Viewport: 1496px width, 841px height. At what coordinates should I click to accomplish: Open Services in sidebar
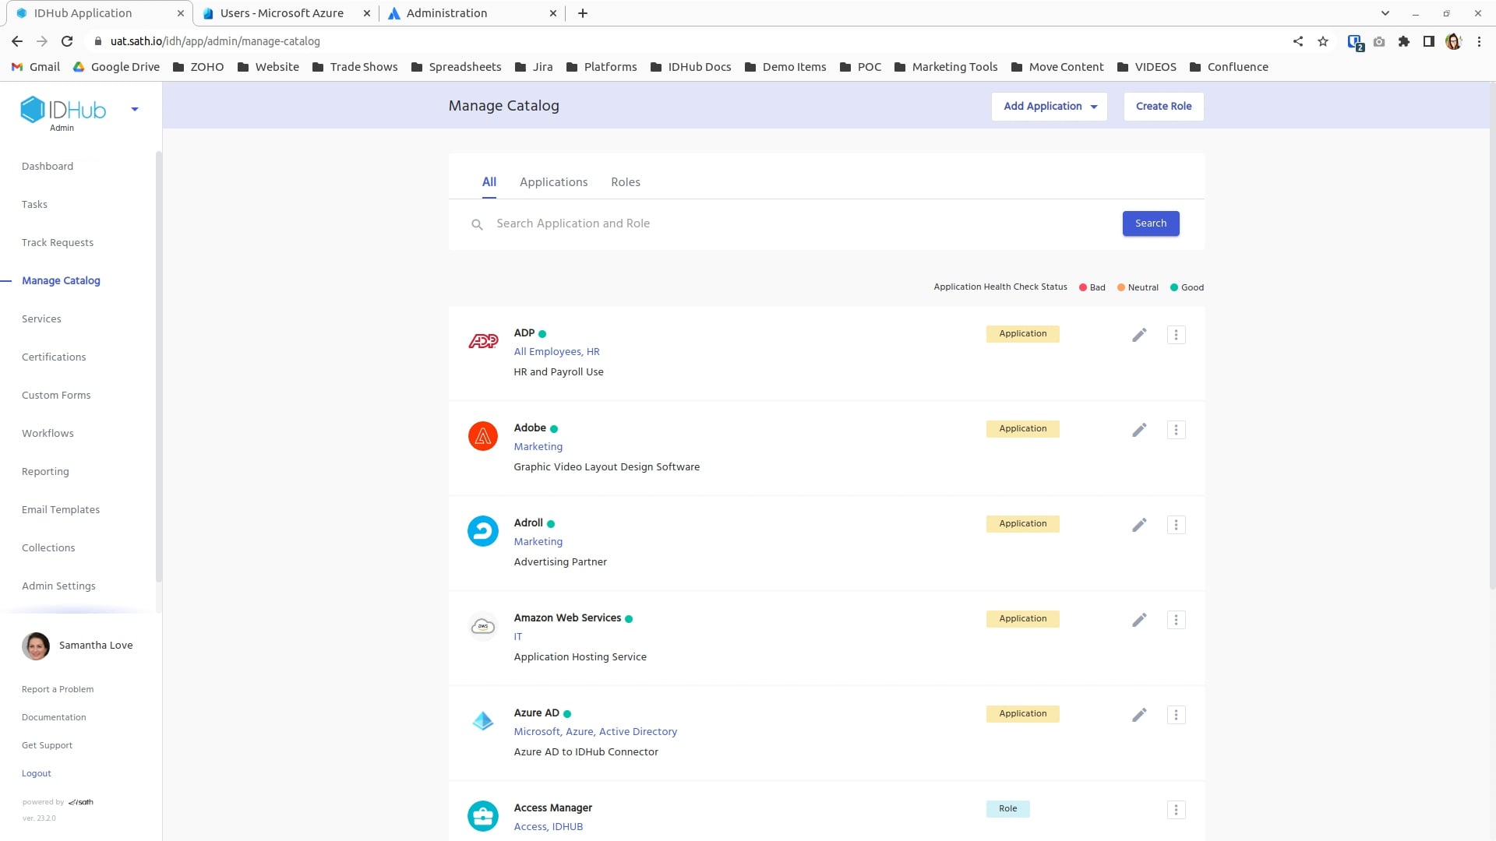tap(41, 319)
